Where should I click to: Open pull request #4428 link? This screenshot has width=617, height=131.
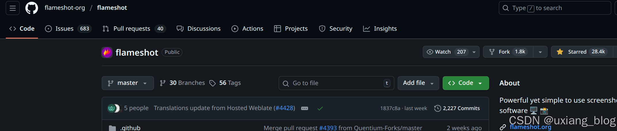coord(284,108)
